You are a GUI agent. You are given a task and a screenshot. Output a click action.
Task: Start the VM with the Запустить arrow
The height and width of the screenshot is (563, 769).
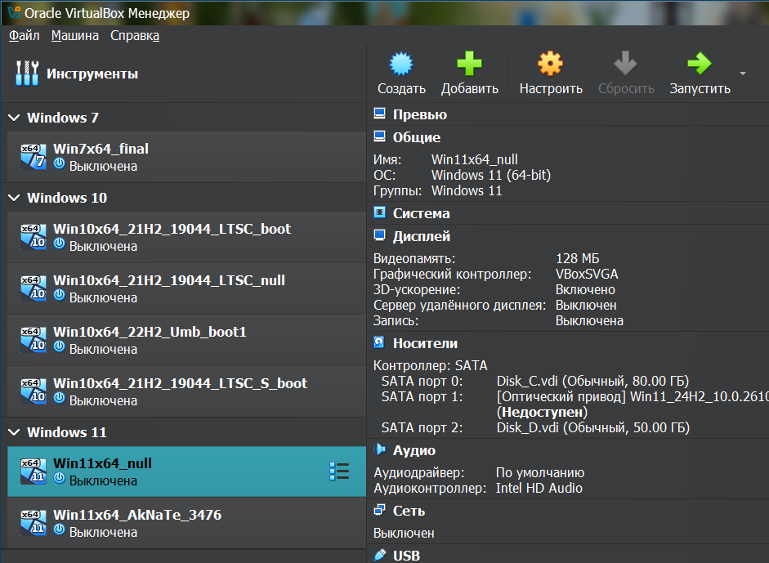click(x=700, y=63)
